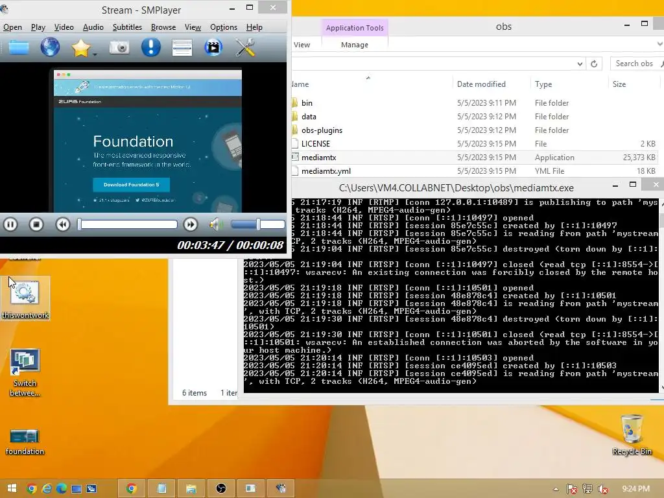
Task: Pause playback in SMPlayer
Action: [x=10, y=224]
